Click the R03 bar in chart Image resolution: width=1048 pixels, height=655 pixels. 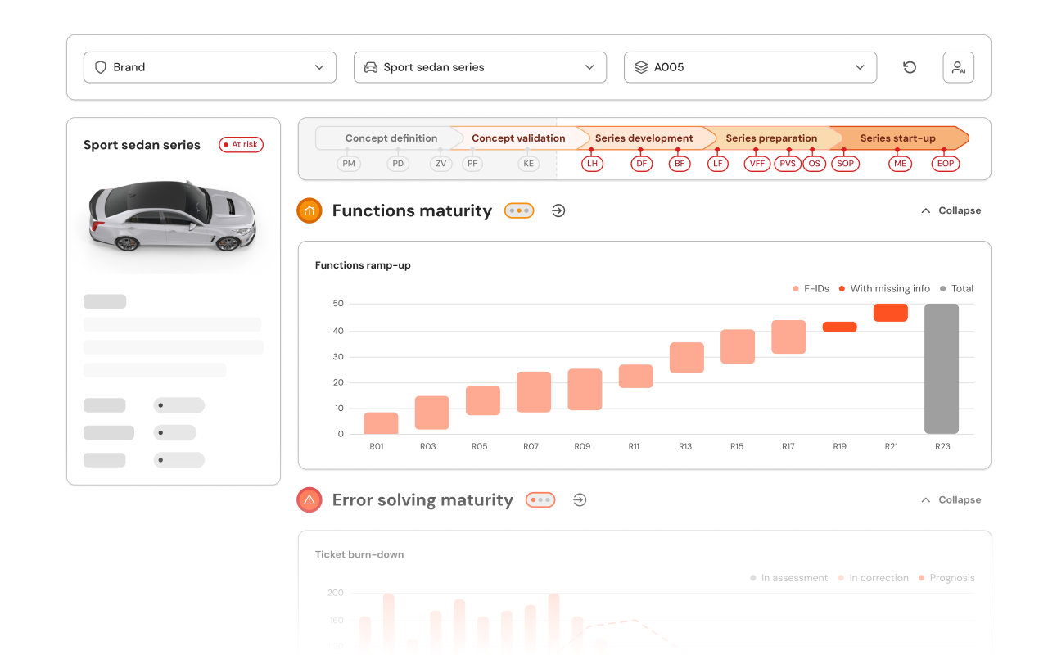coord(432,413)
